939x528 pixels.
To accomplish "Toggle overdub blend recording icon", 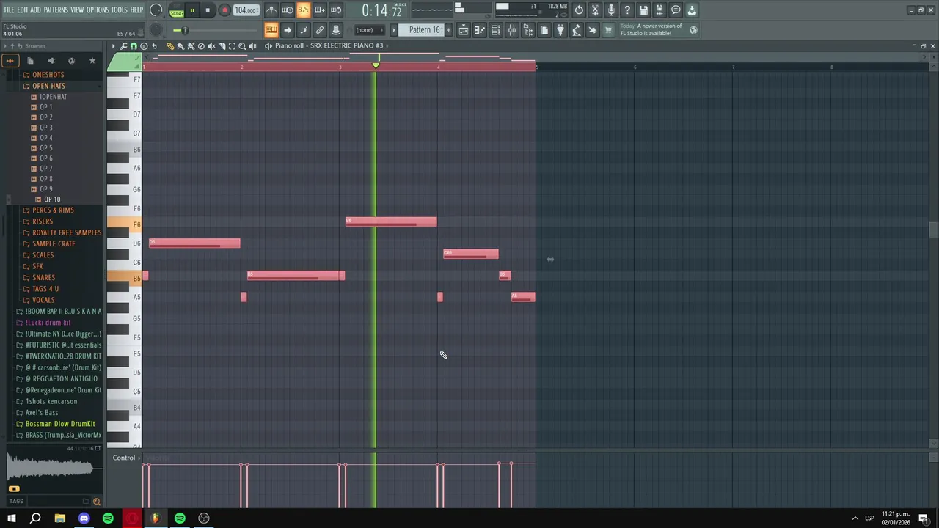I will point(319,10).
